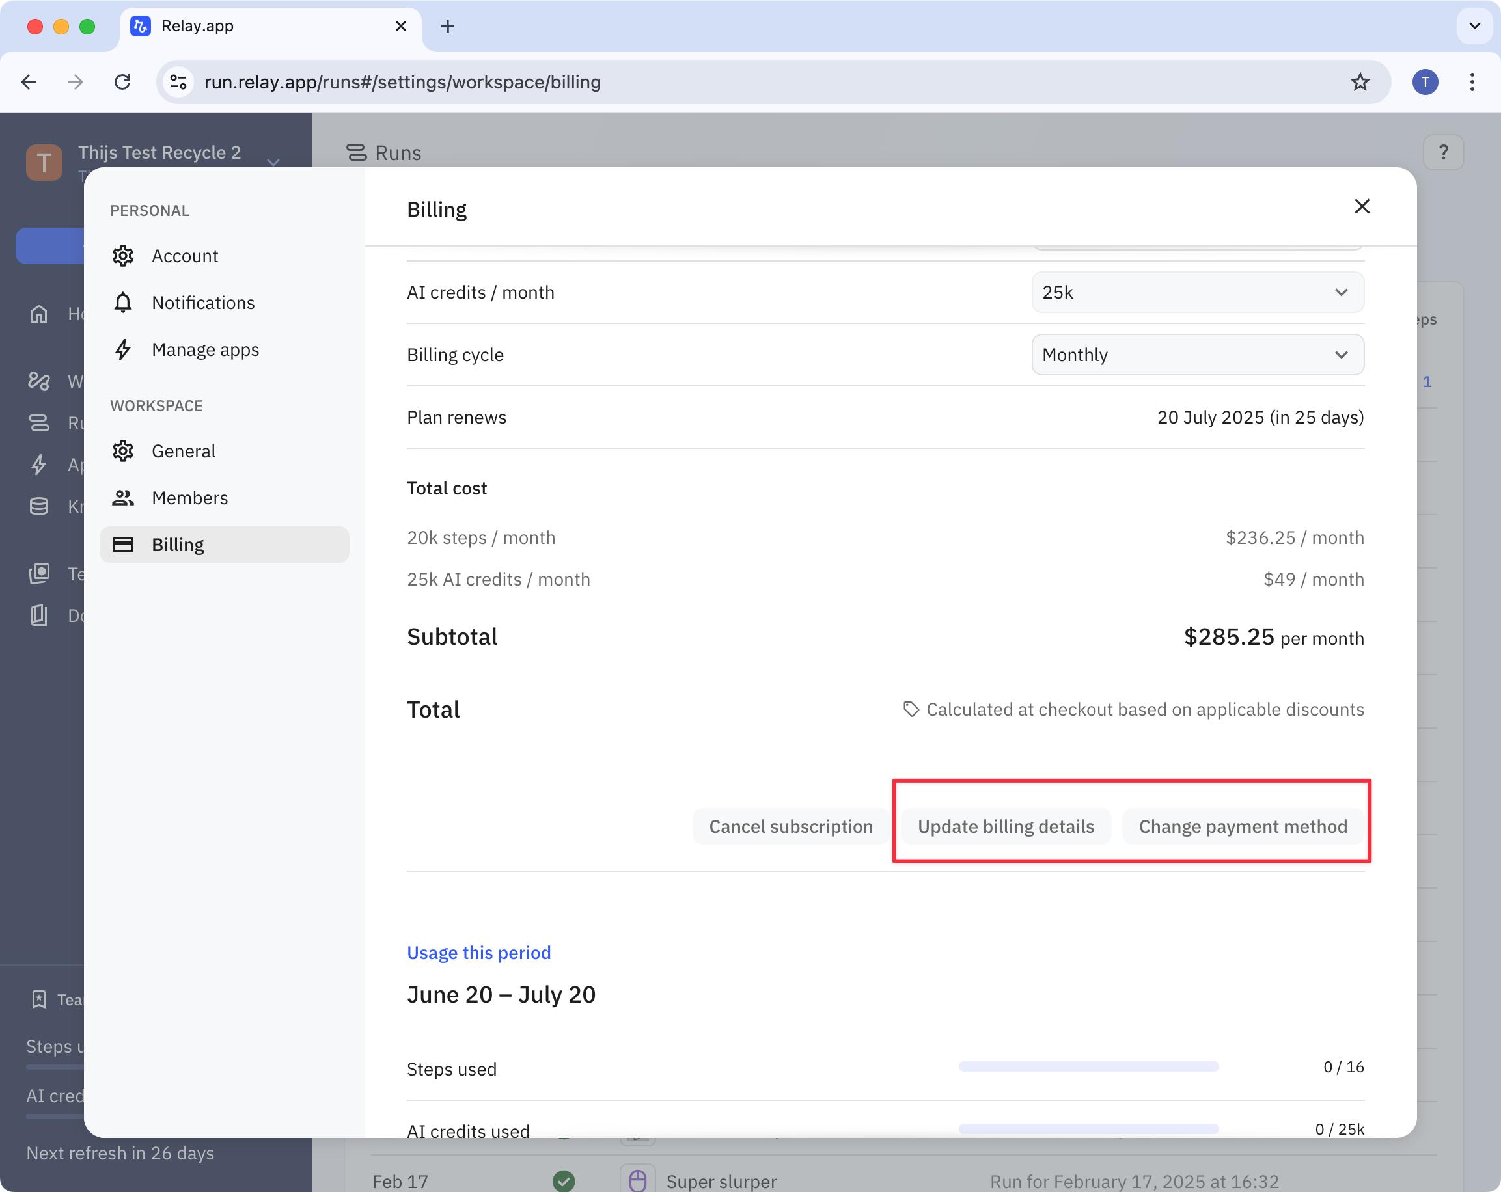This screenshot has width=1501, height=1192.
Task: Click the browser address bar URL
Action: (402, 82)
